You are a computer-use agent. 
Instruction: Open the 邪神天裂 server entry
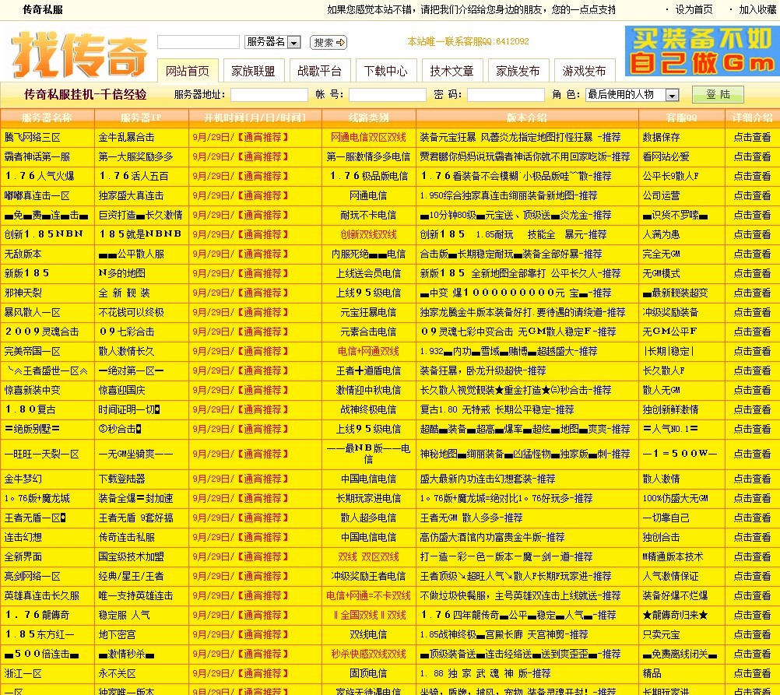(23, 293)
